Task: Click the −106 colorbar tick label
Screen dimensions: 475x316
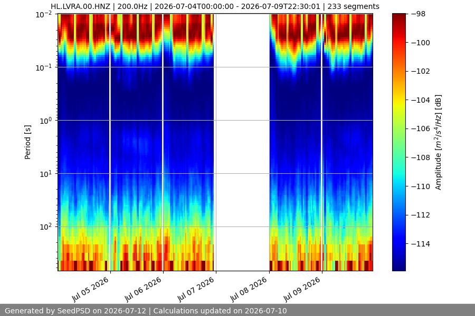Action: [421, 129]
